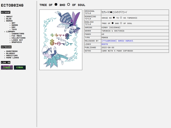Open the Dev page
Viewport: 171px width, 128px height.
13,27
